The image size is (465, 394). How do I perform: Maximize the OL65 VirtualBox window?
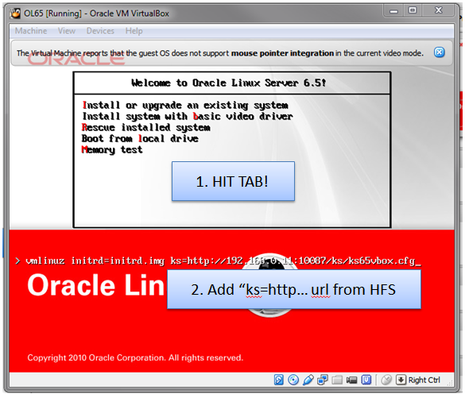coord(413,10)
